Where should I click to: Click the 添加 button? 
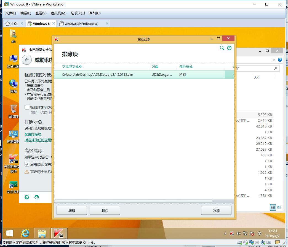(x=216, y=210)
